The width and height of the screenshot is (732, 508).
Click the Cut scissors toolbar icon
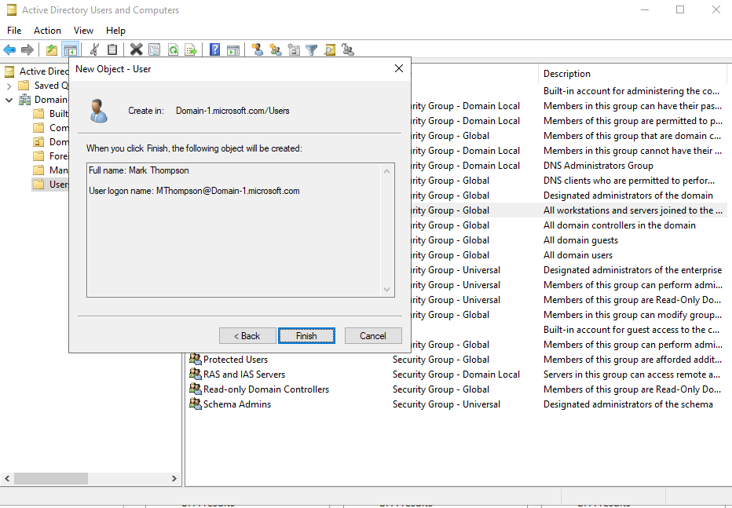[x=93, y=49]
